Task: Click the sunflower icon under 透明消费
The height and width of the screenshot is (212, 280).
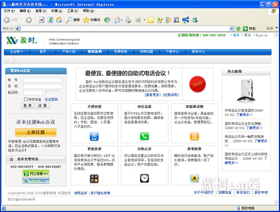Action: click(x=194, y=178)
